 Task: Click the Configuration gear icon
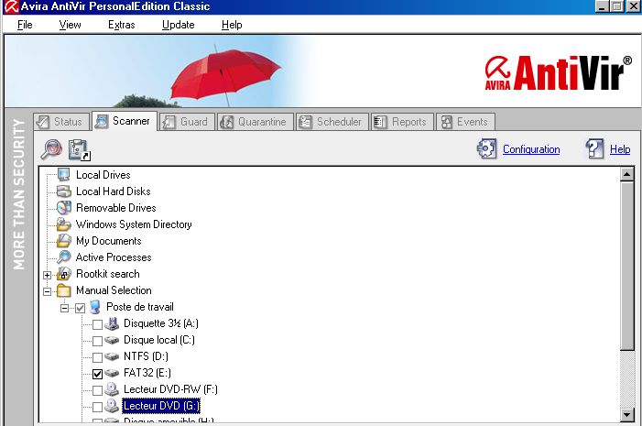tap(487, 148)
